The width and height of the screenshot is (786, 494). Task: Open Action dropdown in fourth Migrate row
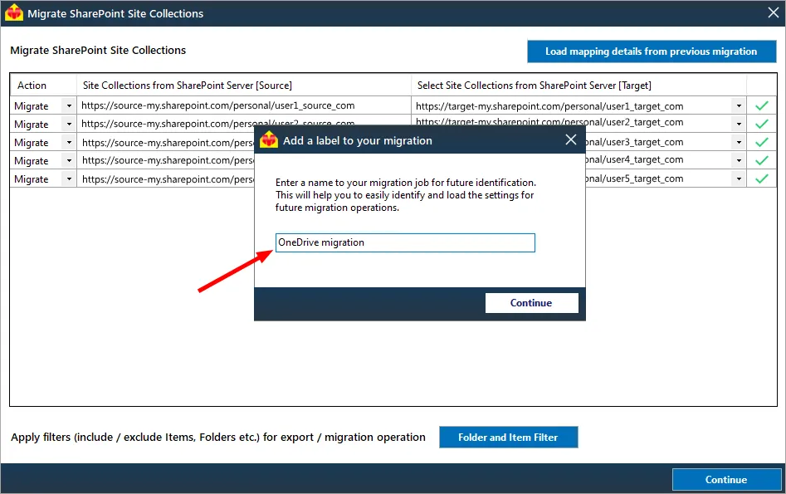pos(69,160)
